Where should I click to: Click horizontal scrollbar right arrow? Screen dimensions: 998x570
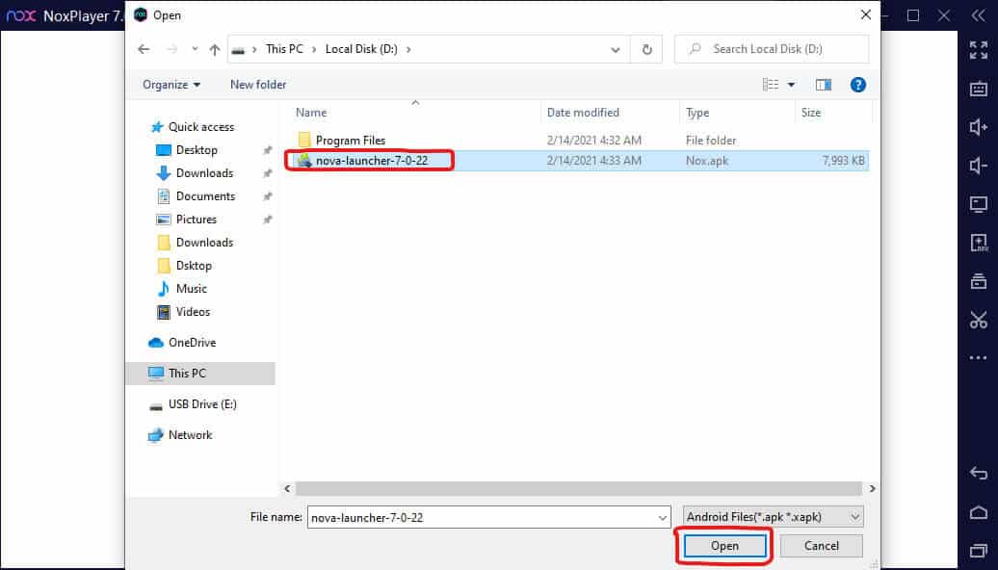point(872,488)
